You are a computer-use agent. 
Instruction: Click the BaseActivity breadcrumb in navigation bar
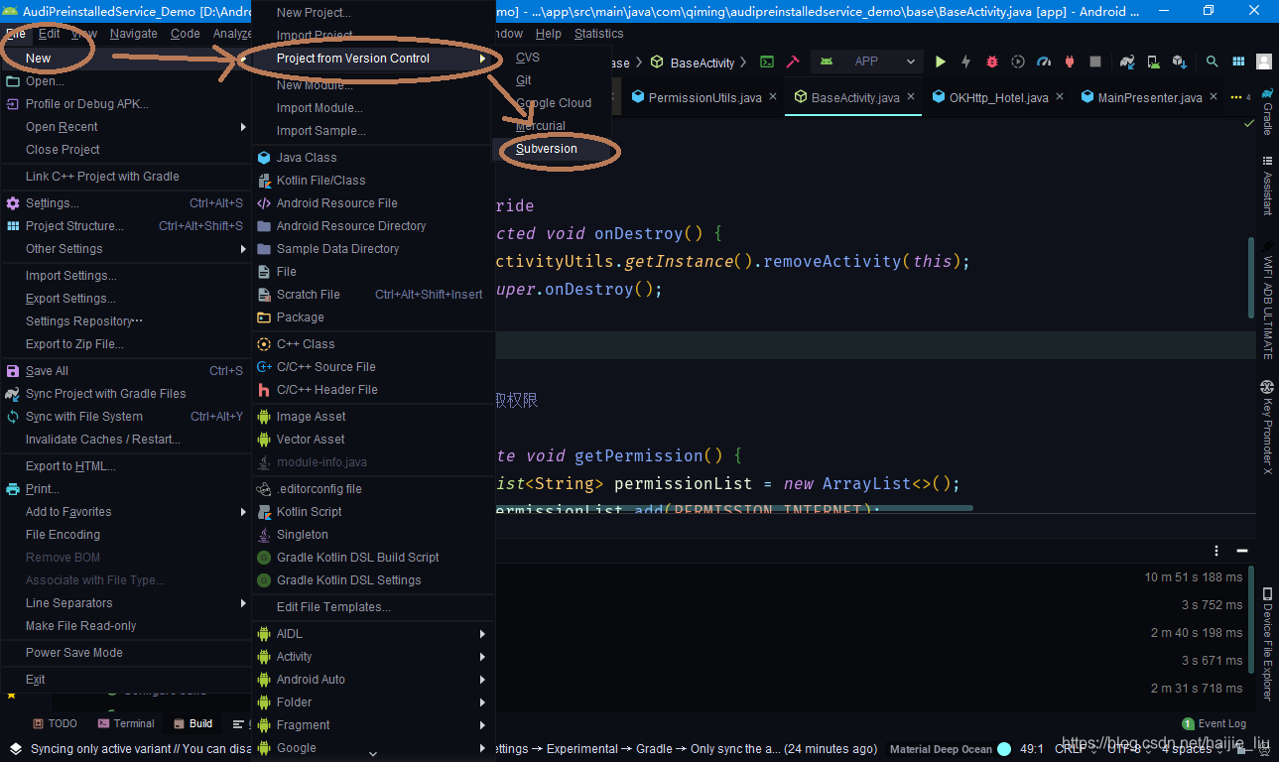(x=693, y=63)
